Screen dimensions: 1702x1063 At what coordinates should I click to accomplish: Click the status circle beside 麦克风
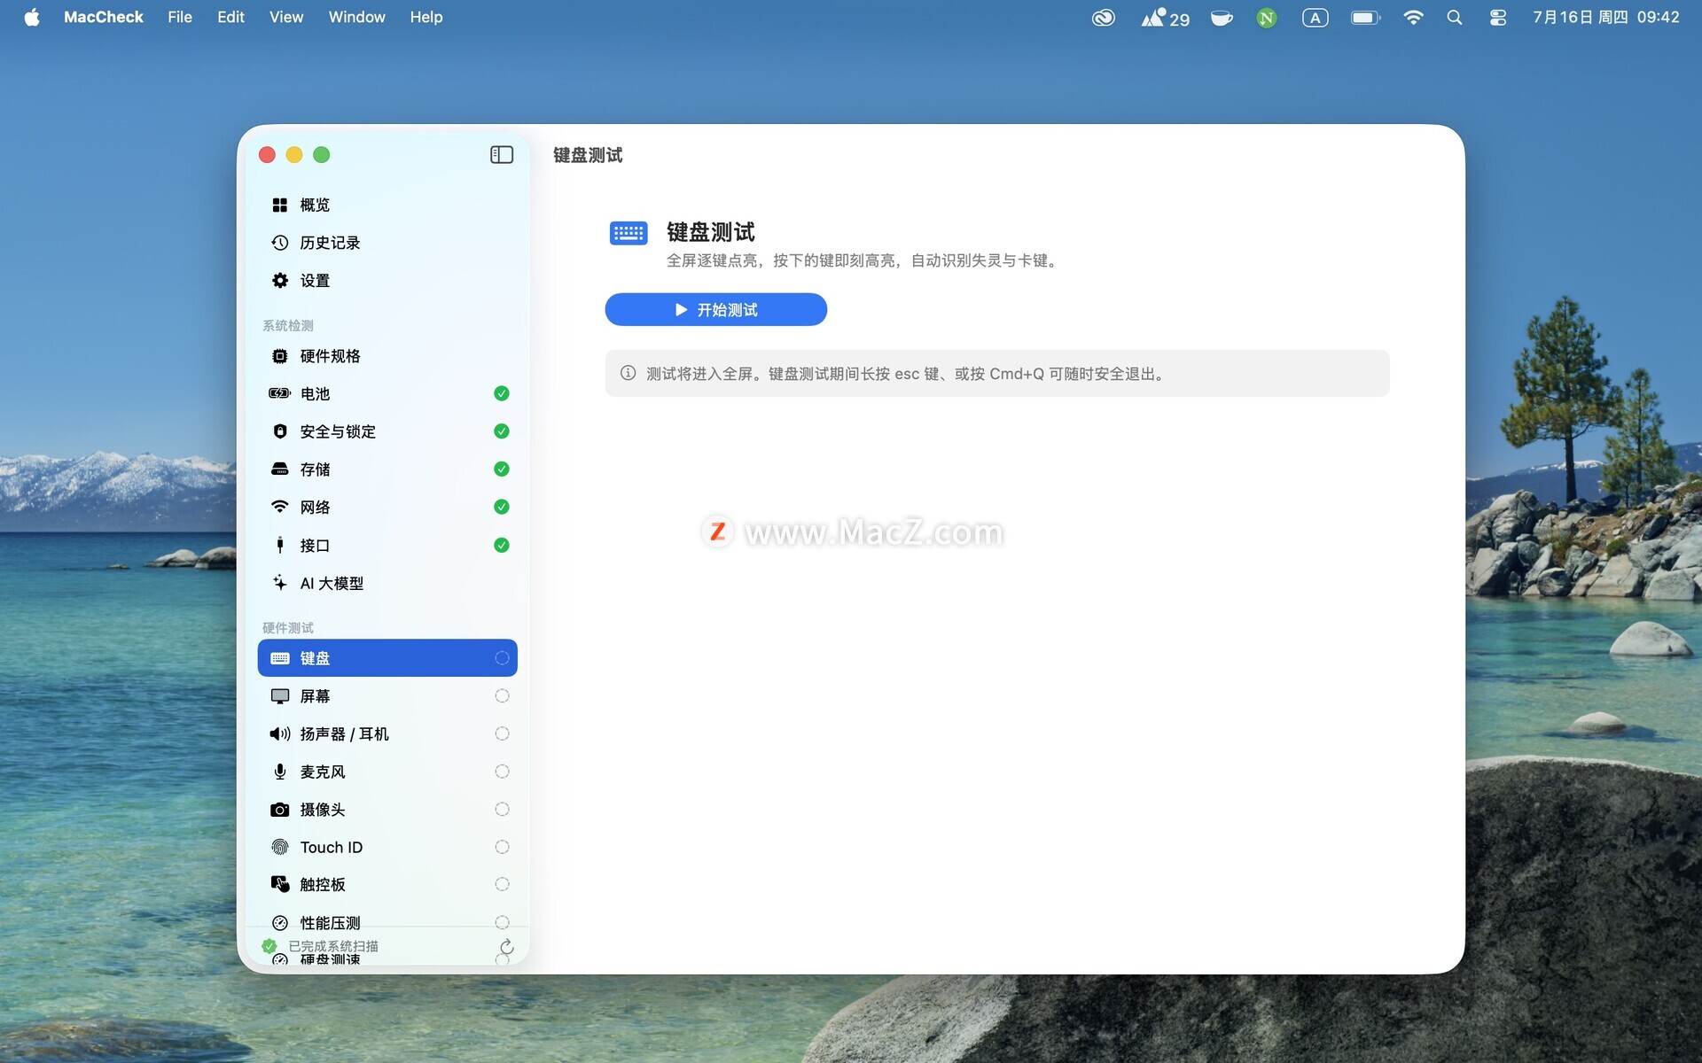(502, 772)
